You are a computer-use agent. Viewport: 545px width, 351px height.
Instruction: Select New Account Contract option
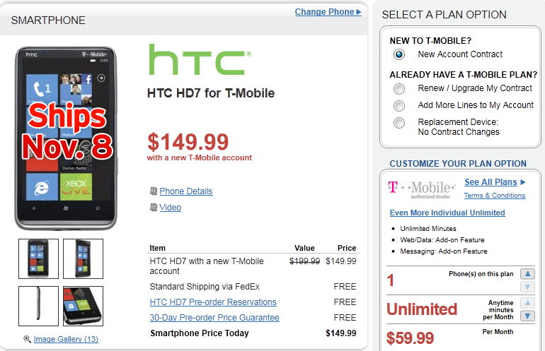400,54
